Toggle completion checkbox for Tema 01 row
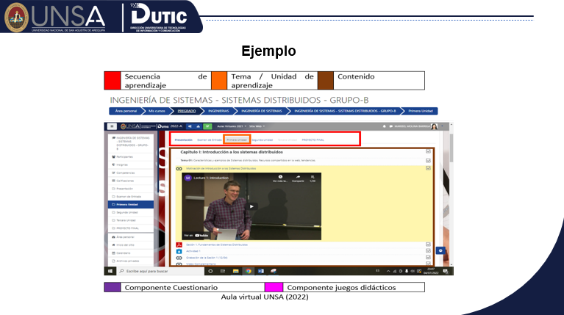 click(428, 161)
